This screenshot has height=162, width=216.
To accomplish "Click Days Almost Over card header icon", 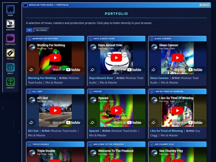I will pos(90,39).
